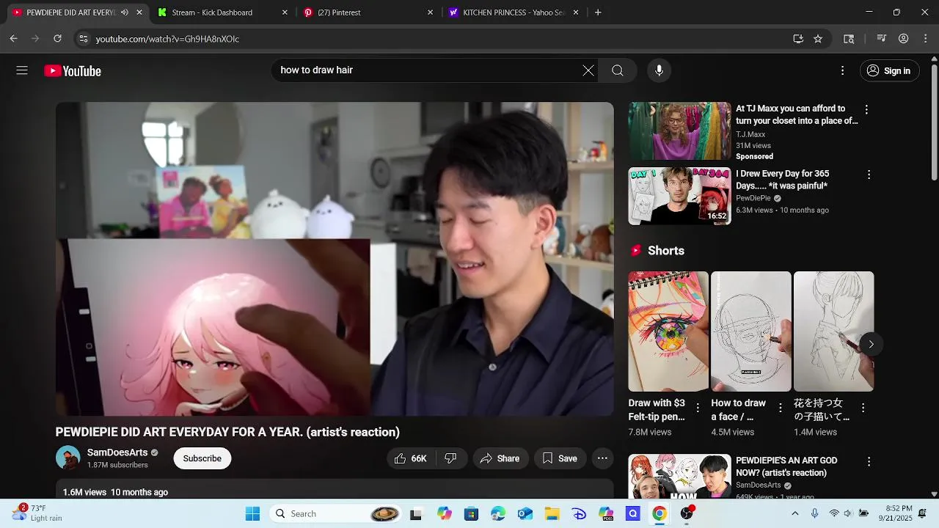
Task: Show hidden system tray icons
Action: click(x=795, y=513)
